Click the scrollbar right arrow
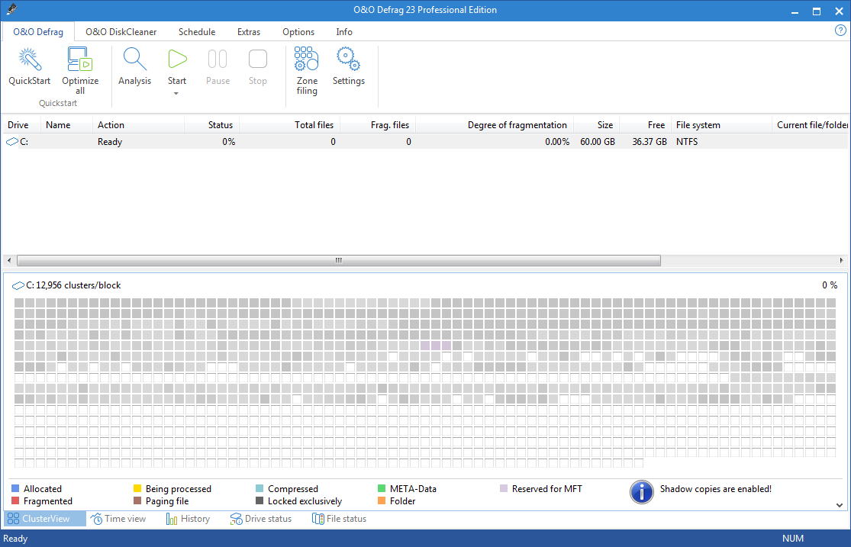The image size is (851, 547). 841,260
